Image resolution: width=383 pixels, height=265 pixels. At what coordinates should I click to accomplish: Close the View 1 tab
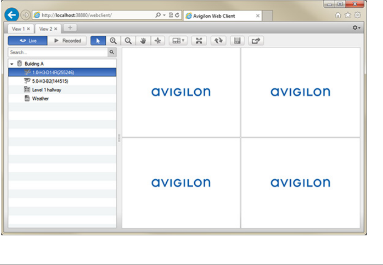click(x=28, y=29)
